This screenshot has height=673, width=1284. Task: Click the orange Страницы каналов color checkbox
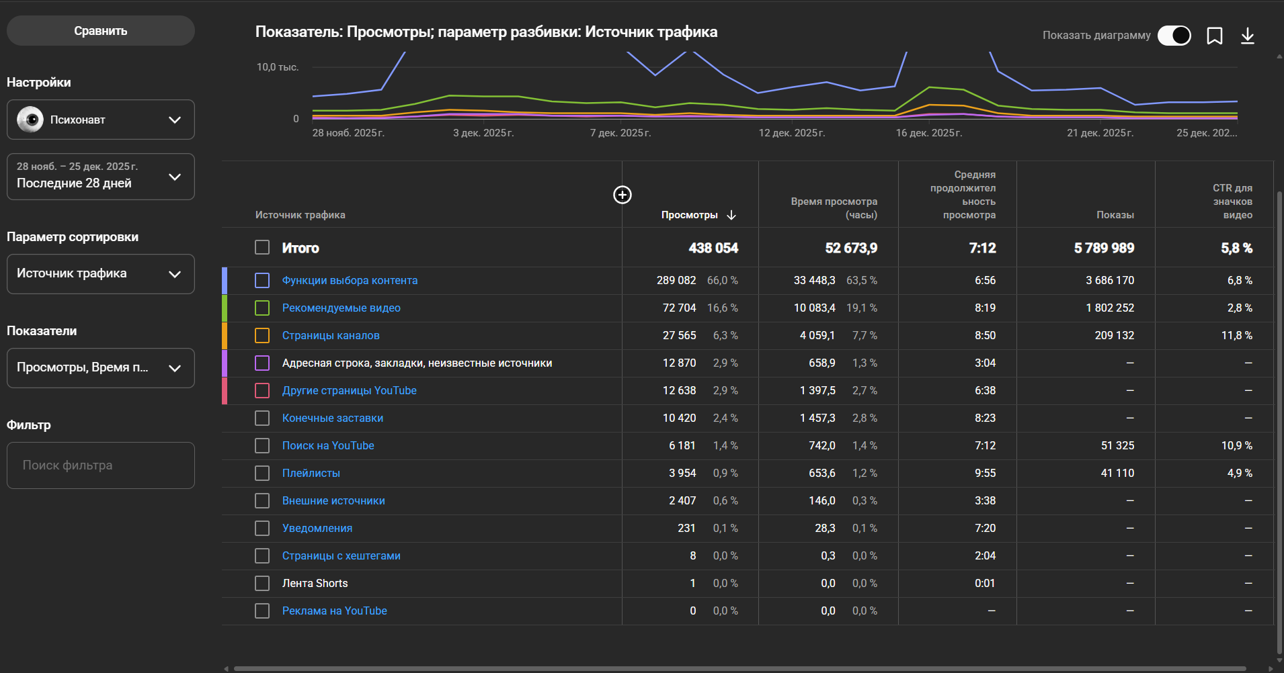point(262,335)
